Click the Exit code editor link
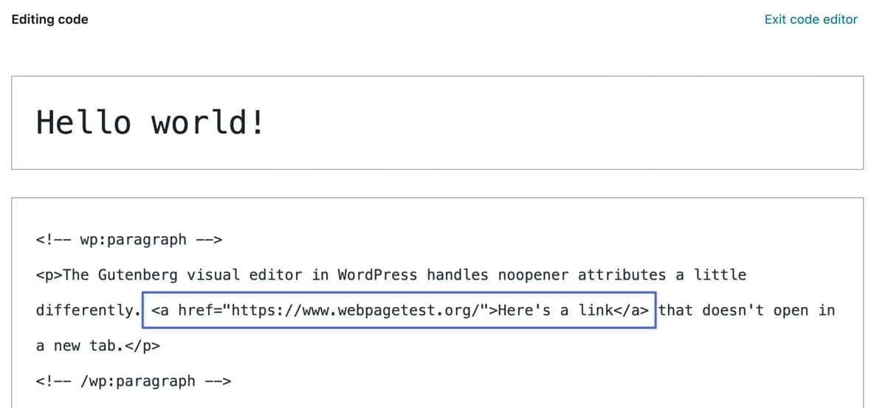Viewport: 874px width, 408px height. (x=811, y=20)
